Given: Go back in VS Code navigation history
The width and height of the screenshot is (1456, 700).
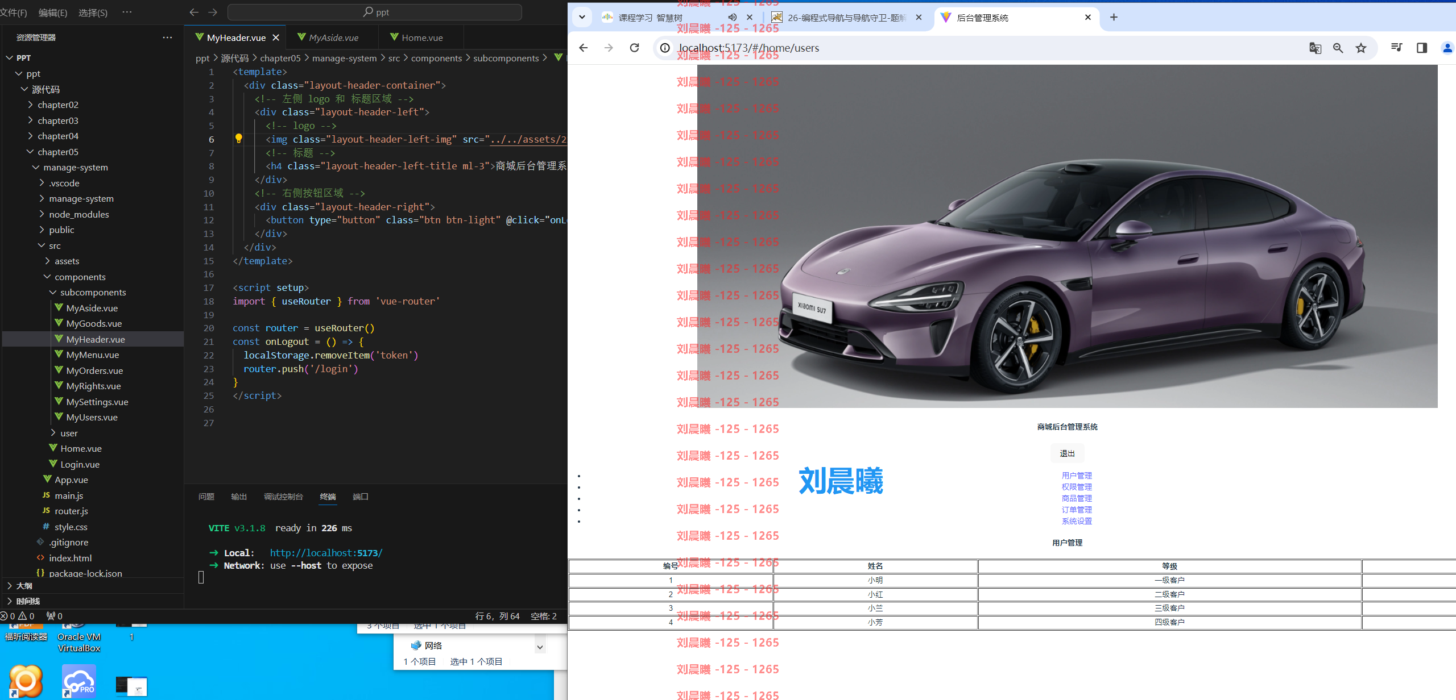Looking at the screenshot, I should tap(194, 12).
